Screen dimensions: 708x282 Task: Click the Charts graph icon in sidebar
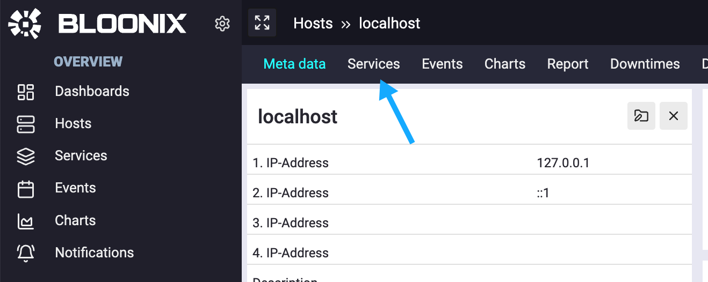[26, 221]
